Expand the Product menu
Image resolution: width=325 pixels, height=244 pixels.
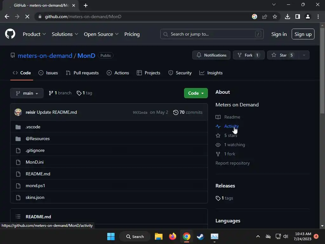(34, 34)
